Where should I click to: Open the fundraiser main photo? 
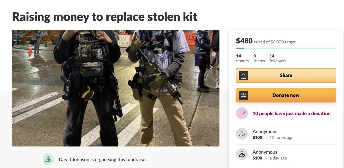click(116, 88)
